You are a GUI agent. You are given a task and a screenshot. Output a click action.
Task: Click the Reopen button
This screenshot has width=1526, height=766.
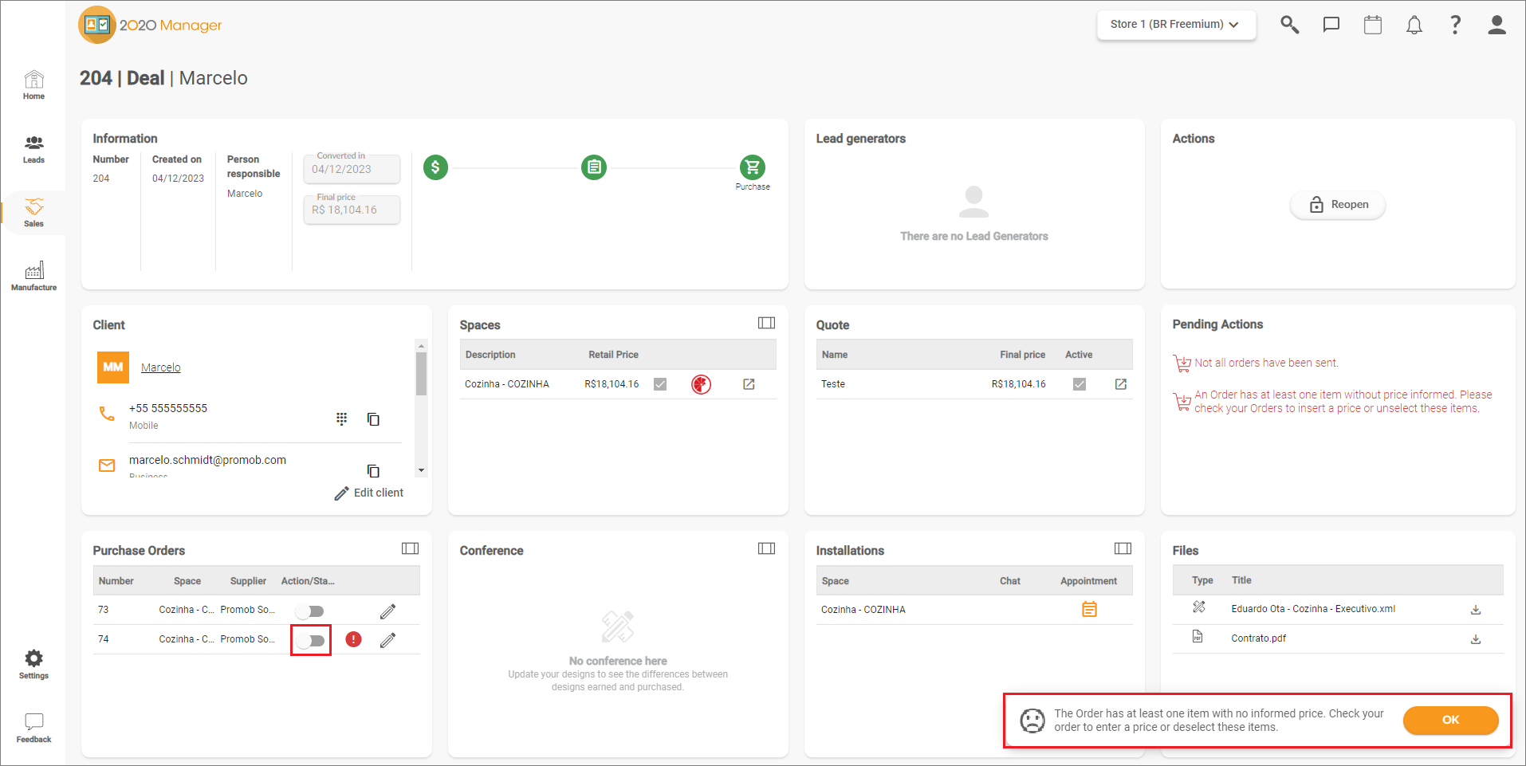click(1338, 205)
